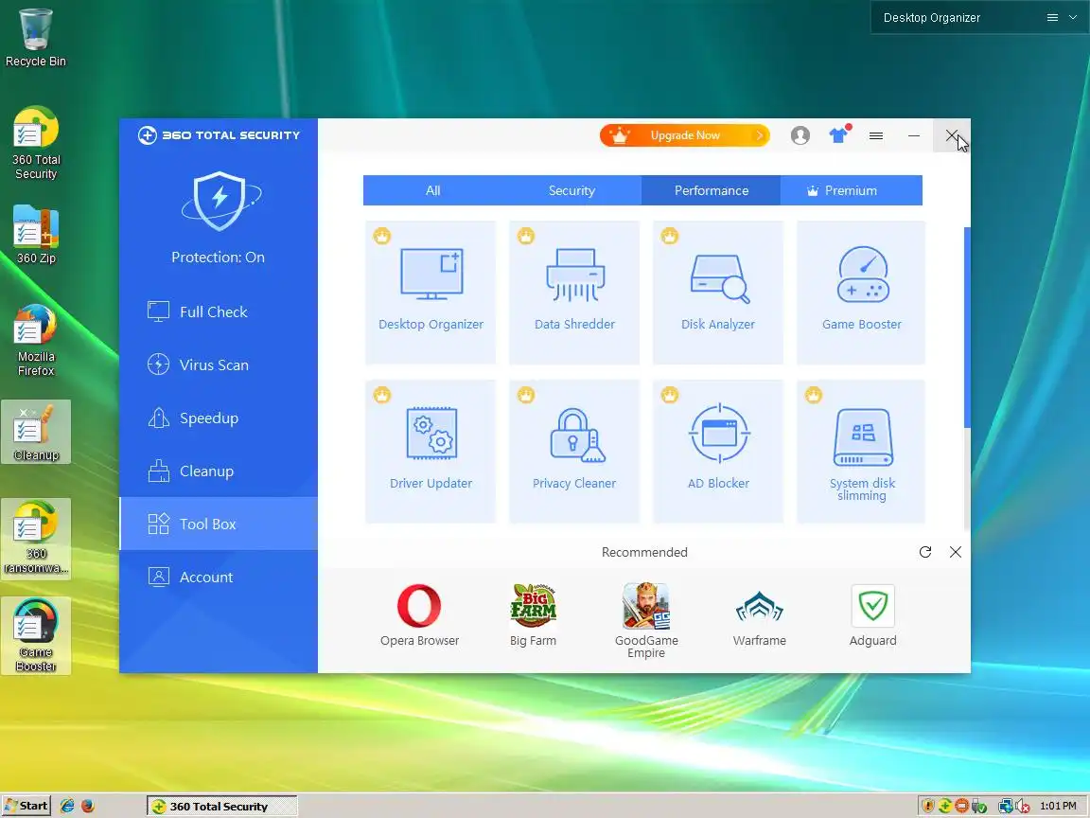Select the 360 Total Security desktop shortcut
This screenshot has width=1090, height=818.
(x=35, y=143)
